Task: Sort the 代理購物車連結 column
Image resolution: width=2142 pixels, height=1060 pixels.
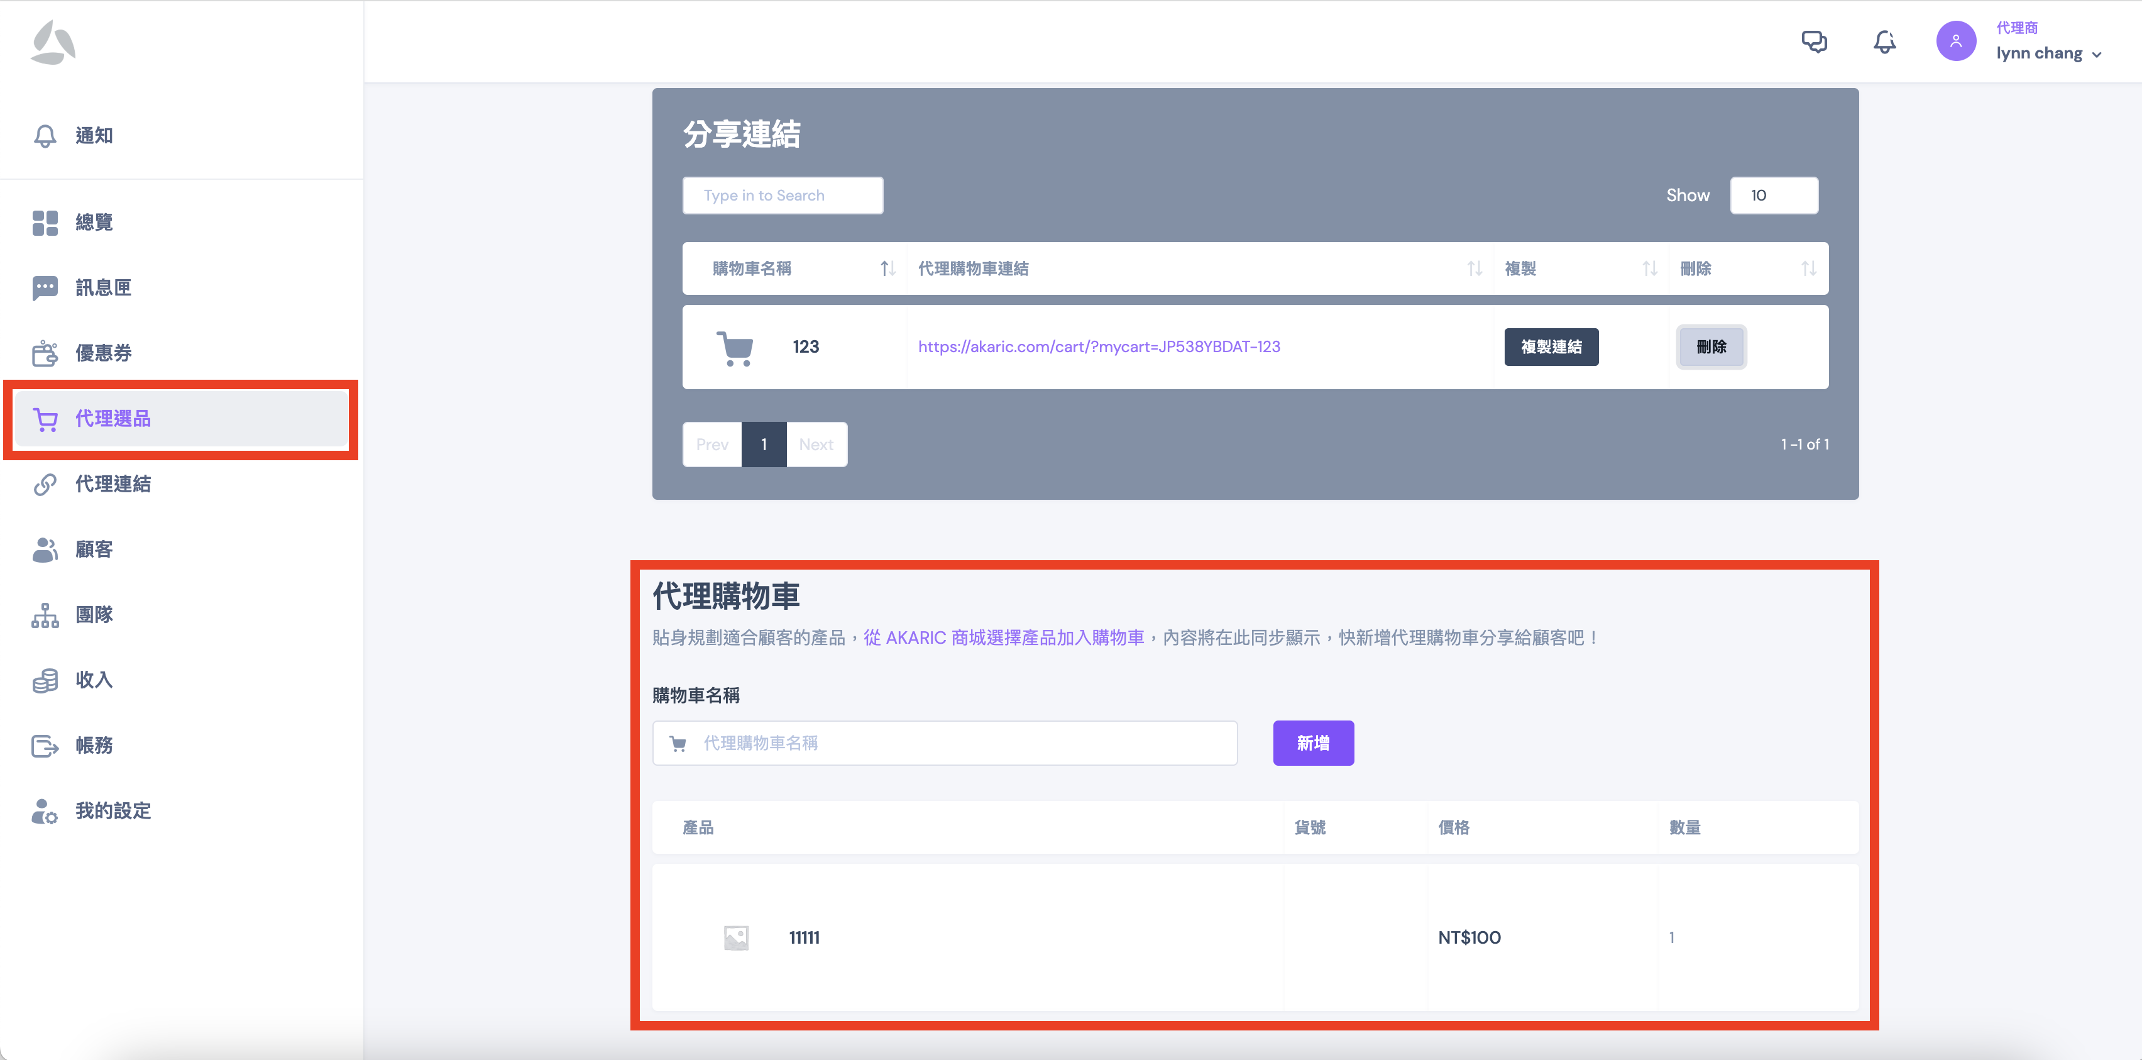Action: [x=1473, y=268]
